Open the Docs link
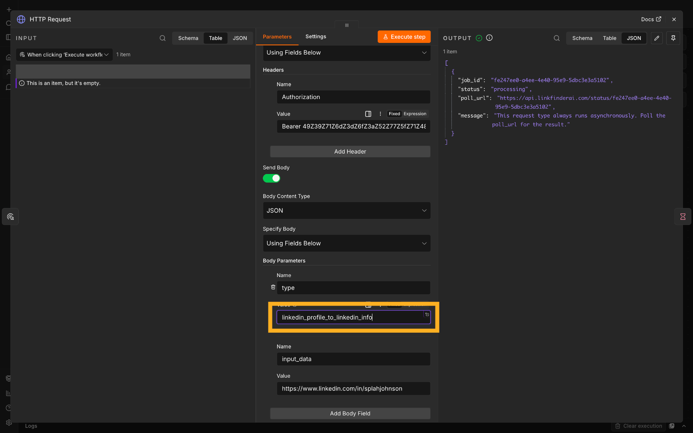693x433 pixels. point(651,19)
